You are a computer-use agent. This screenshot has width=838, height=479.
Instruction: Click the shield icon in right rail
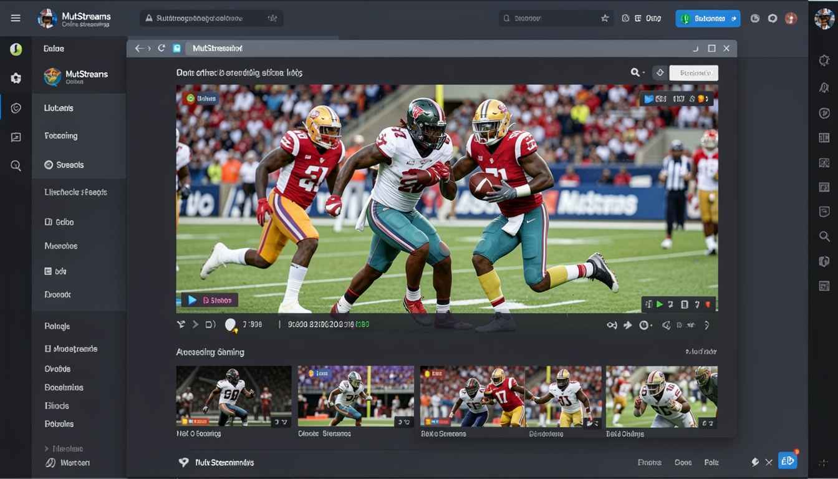click(824, 261)
